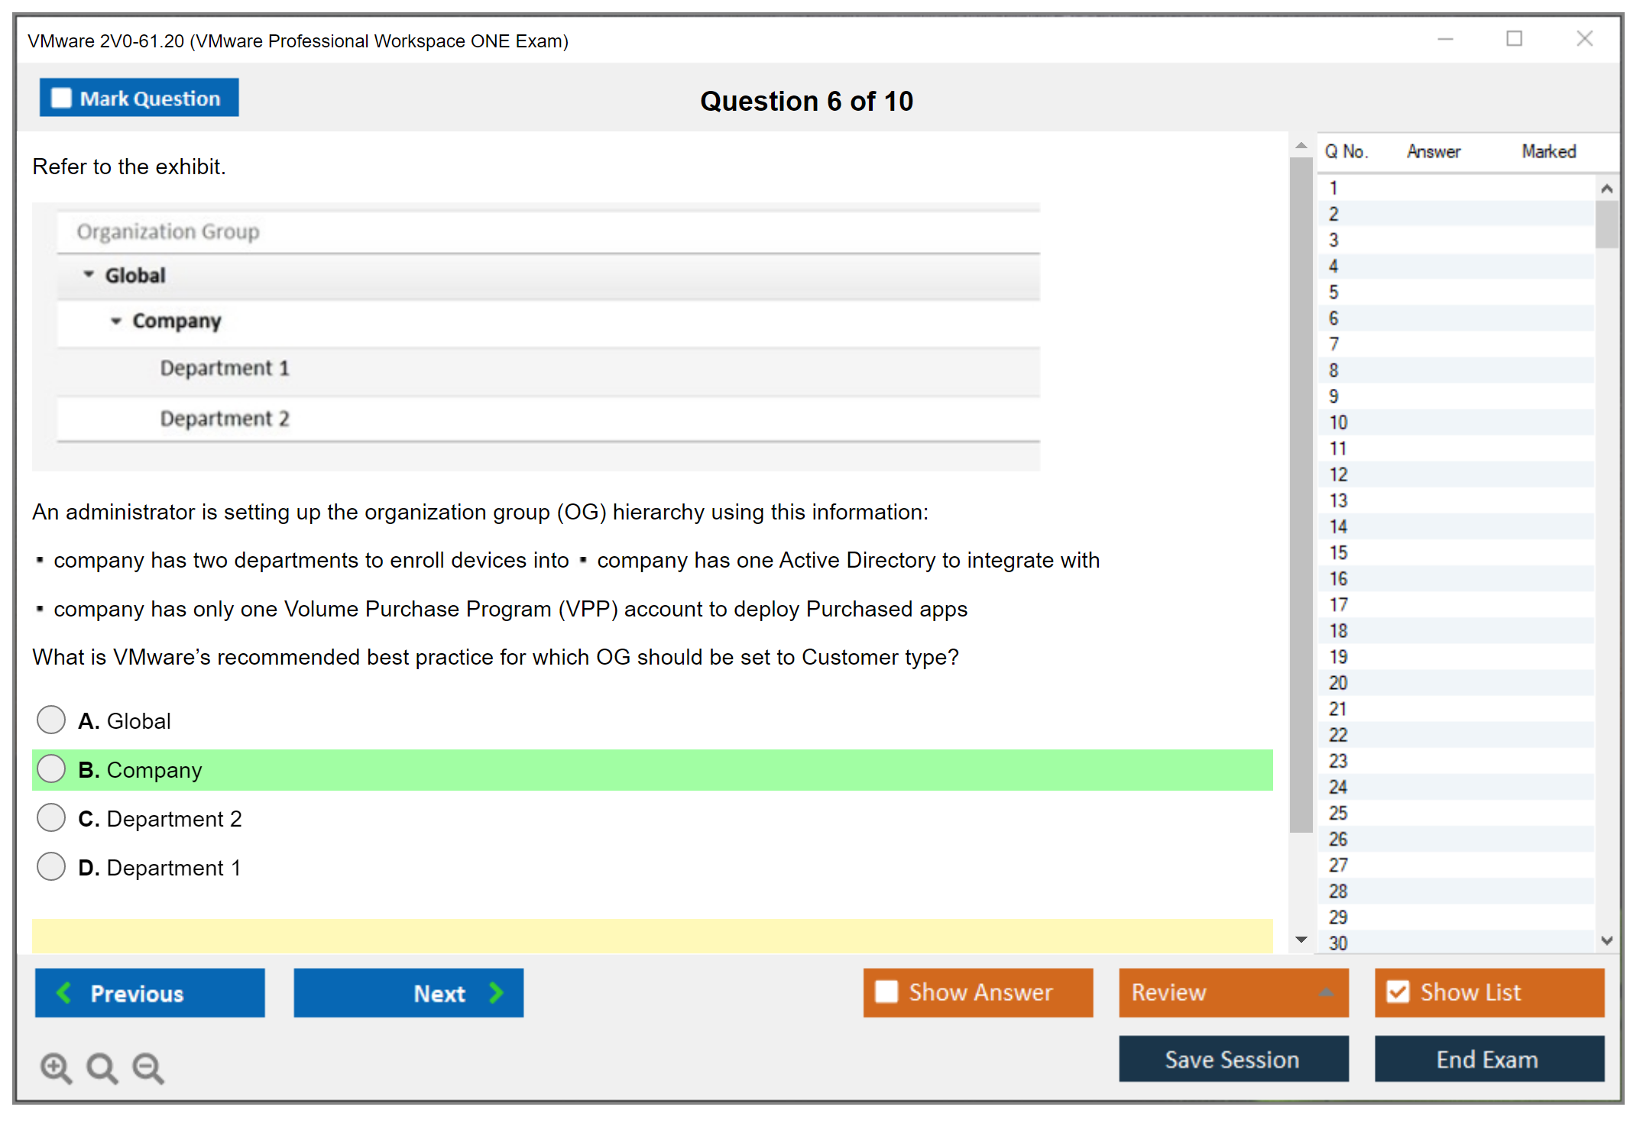
Task: Collapse the Company tree node
Action: click(116, 321)
